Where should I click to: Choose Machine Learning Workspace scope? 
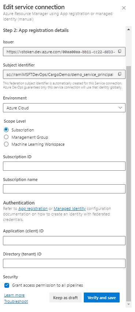(6, 144)
